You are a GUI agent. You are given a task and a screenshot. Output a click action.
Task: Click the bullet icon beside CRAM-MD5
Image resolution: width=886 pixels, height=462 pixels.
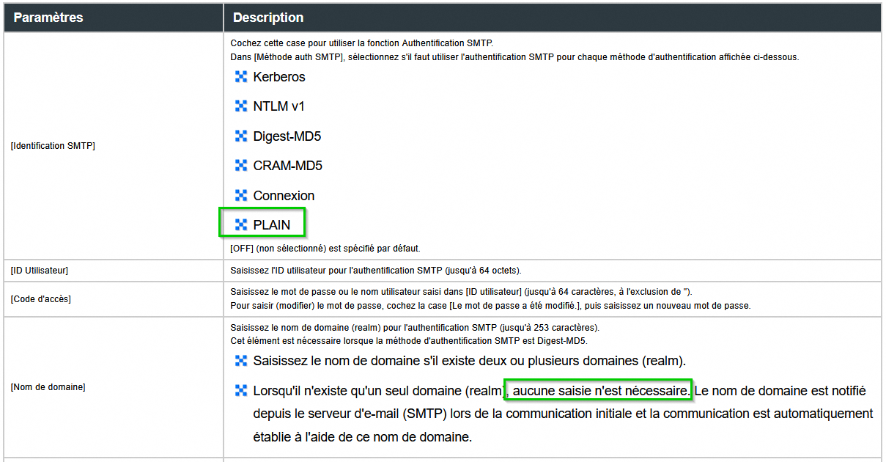(x=241, y=166)
